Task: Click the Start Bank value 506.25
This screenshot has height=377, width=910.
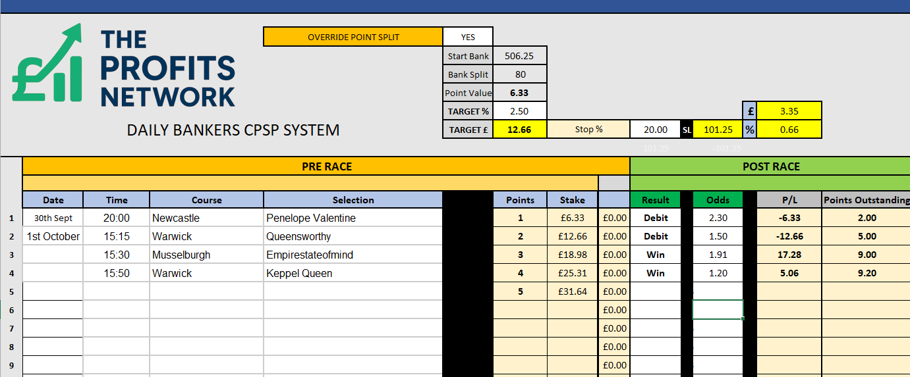Action: [520, 56]
